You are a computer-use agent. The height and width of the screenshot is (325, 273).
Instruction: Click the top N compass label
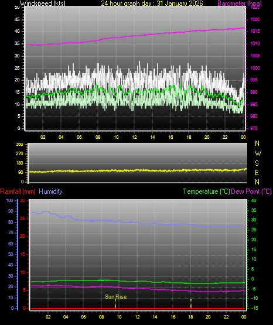pos(257,143)
